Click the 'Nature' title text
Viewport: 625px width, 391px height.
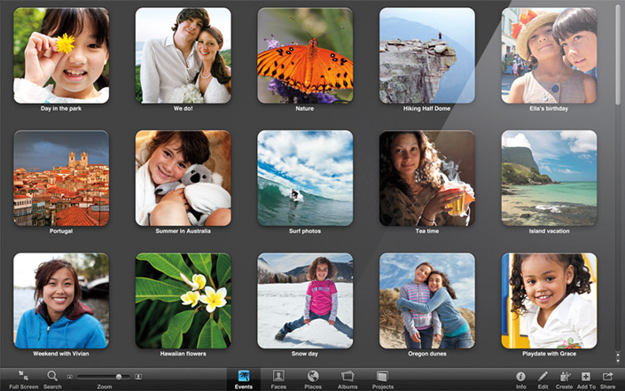305,108
